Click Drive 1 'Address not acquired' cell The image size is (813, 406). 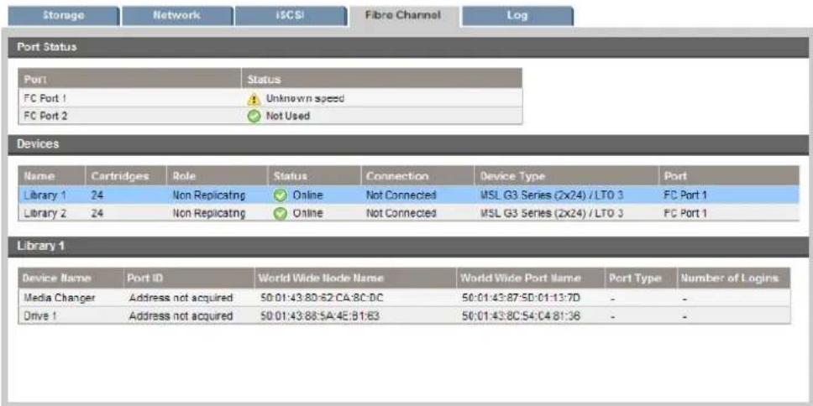coord(181,315)
